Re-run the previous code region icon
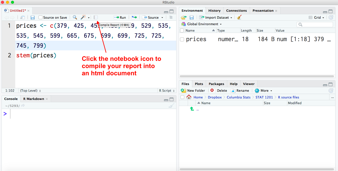 [134, 17]
